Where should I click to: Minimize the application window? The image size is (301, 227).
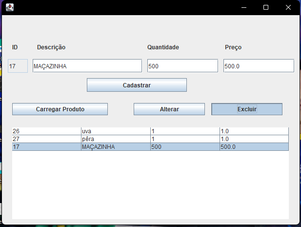pyautogui.click(x=244, y=7)
